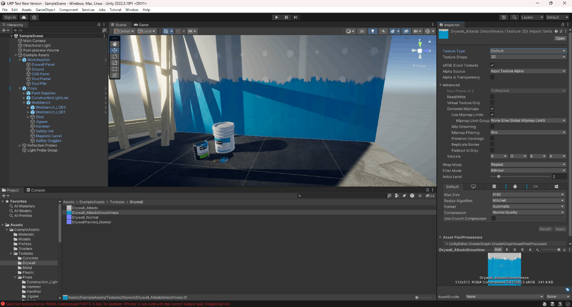The height and width of the screenshot is (307, 572).
Task: Select the Hand view tool
Action: point(114,43)
